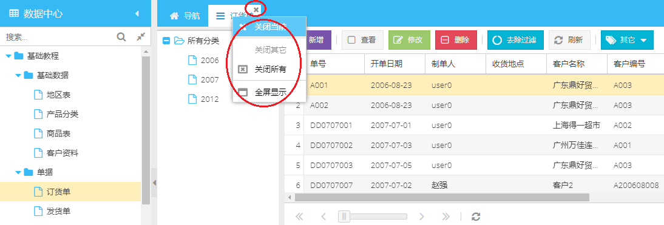
Task: Click the collapse-all arrows icon beside search
Action: (x=141, y=37)
